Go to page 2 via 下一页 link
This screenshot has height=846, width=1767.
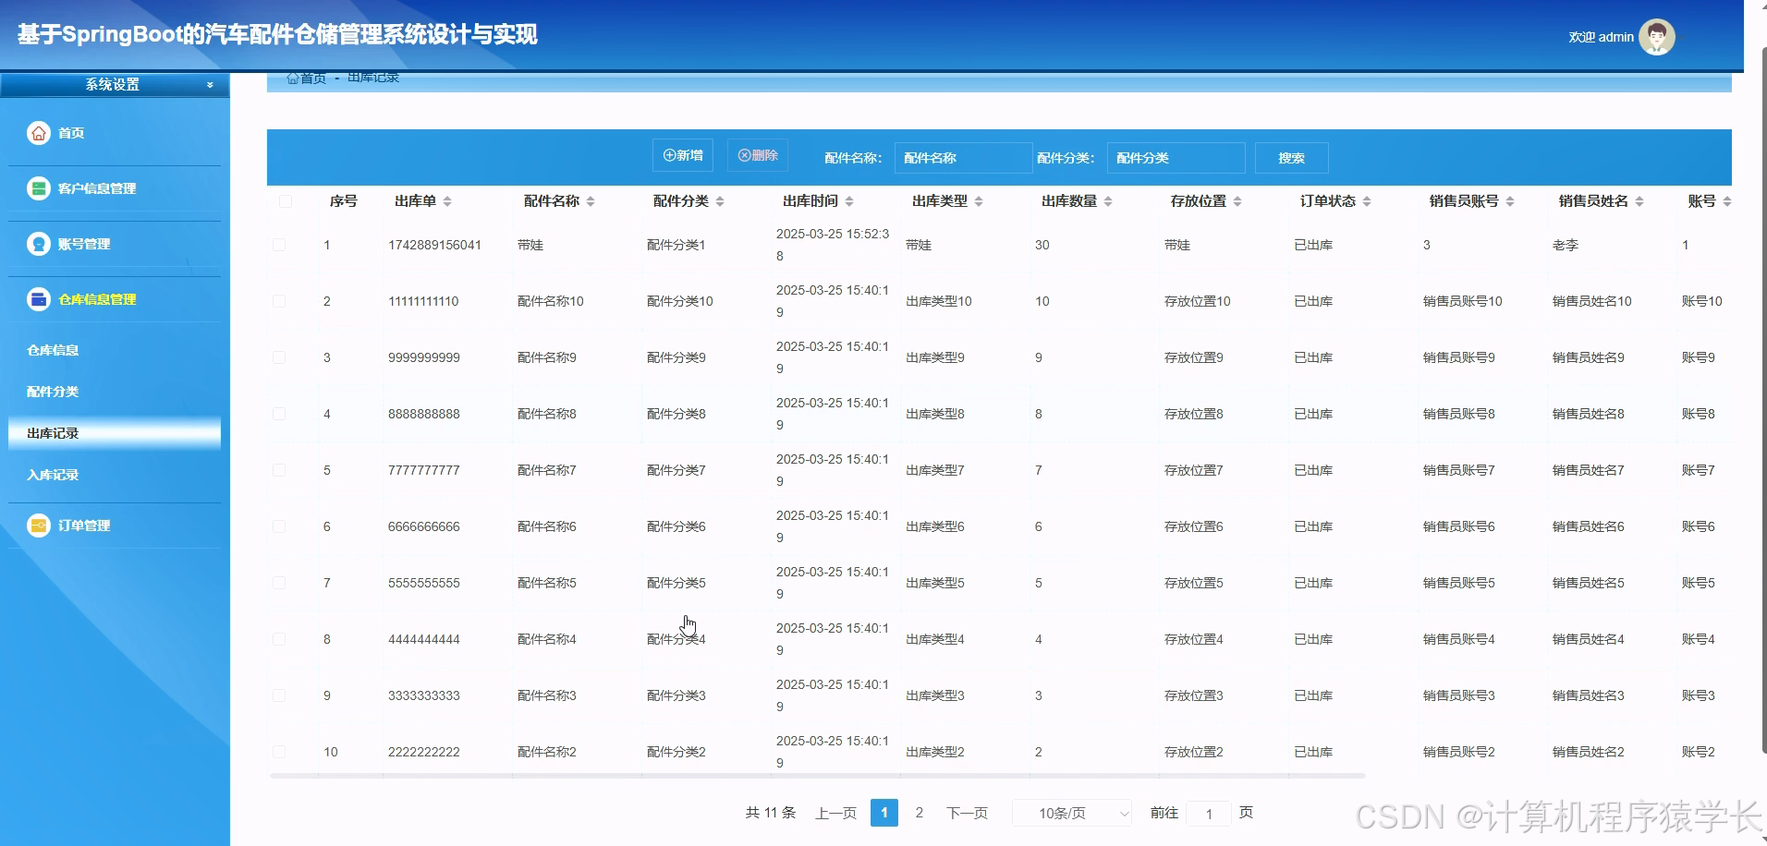coord(966,813)
